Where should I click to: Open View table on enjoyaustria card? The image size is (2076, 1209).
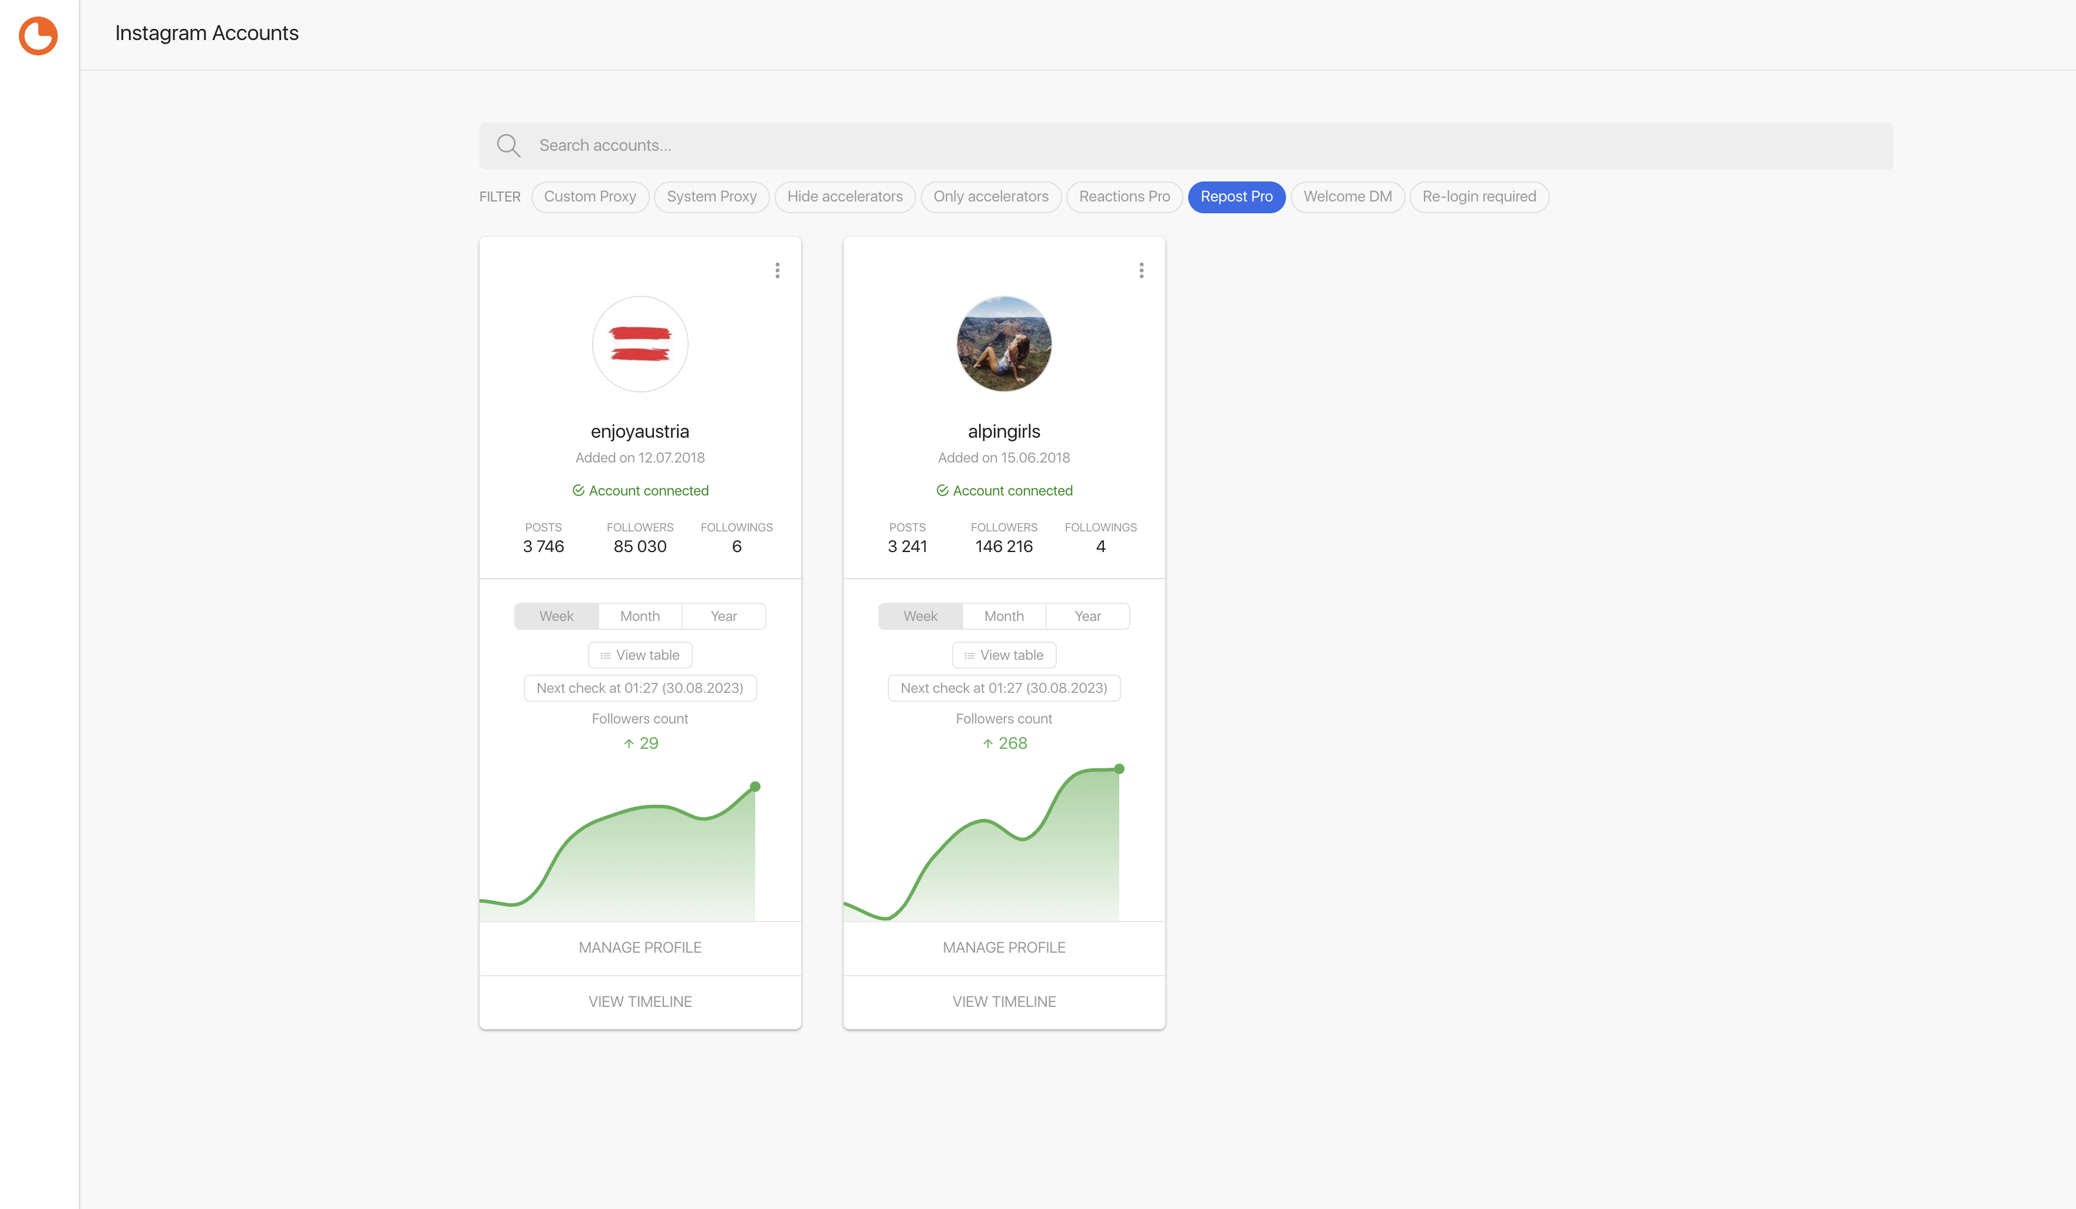[640, 655]
